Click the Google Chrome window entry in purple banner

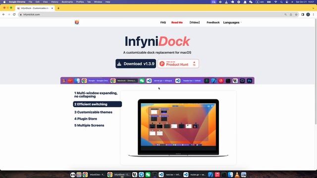click(x=95, y=81)
